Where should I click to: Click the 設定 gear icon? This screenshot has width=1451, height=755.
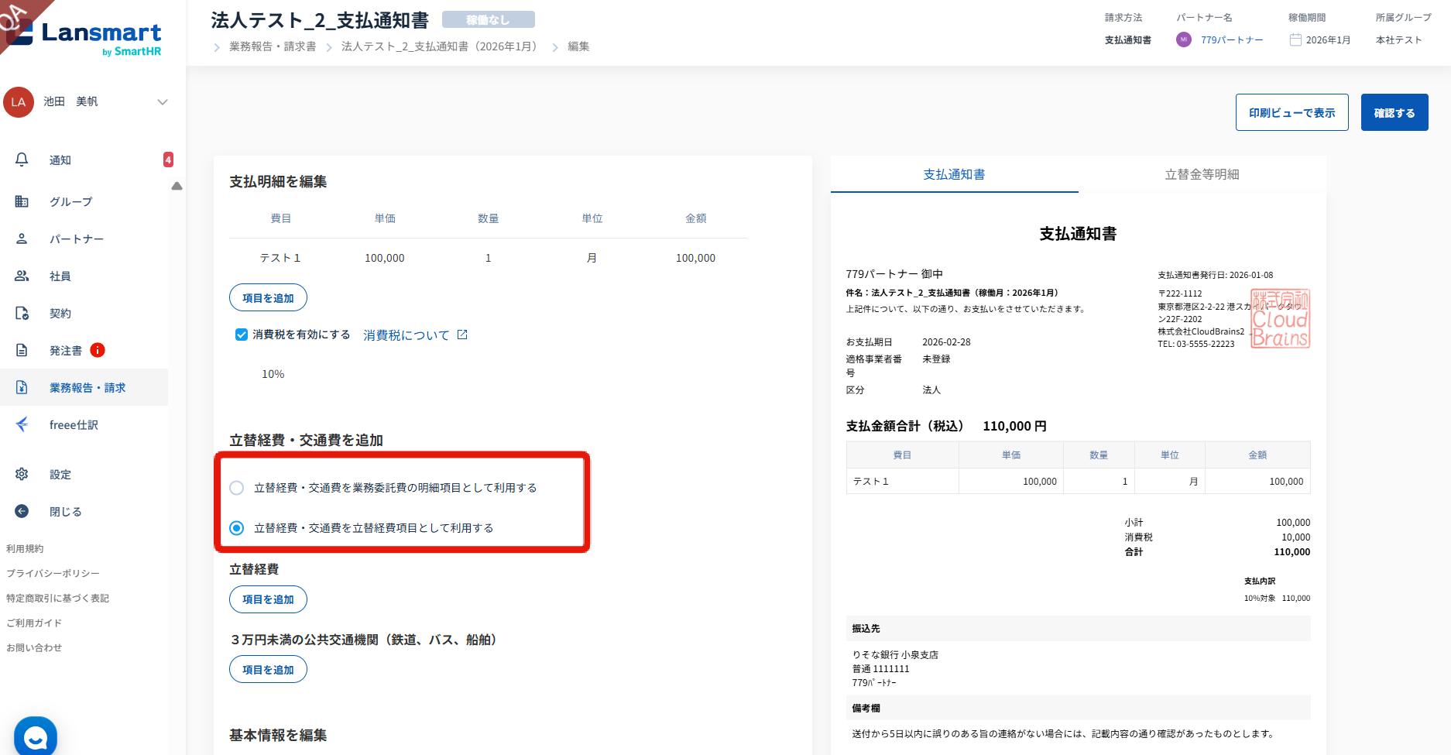tap(22, 474)
